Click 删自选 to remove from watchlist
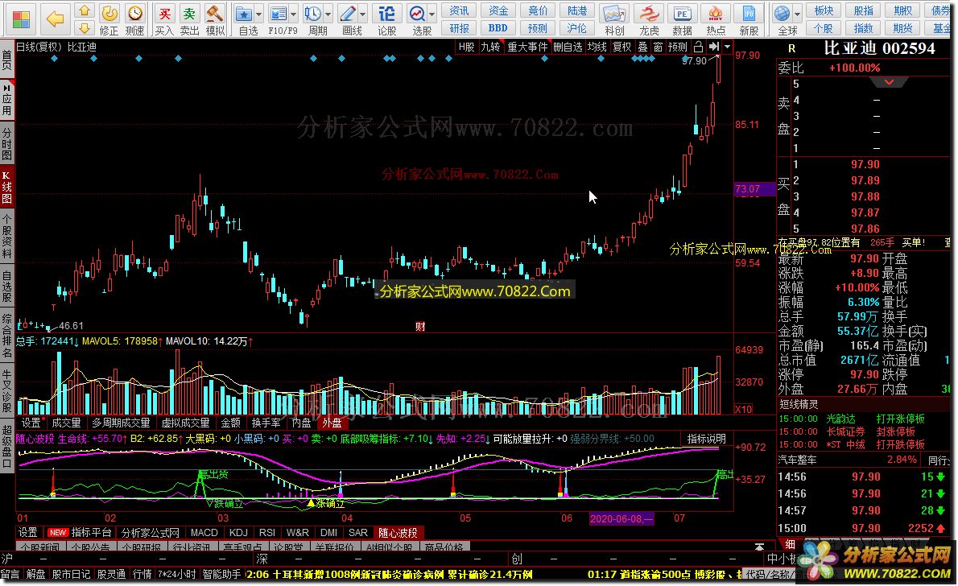Image resolution: width=958 pixels, height=586 pixels. (568, 47)
